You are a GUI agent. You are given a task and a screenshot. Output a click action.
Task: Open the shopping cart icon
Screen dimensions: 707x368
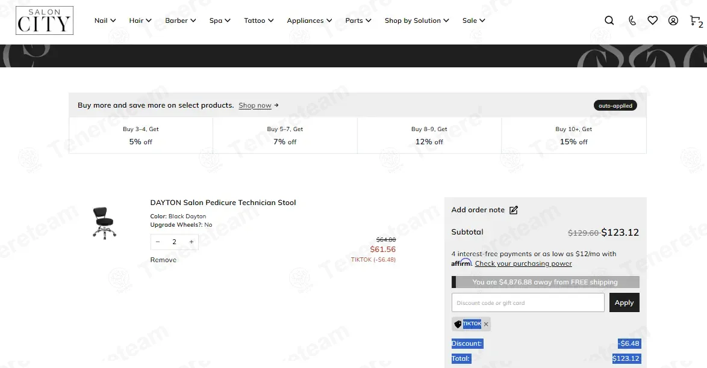[x=696, y=21]
